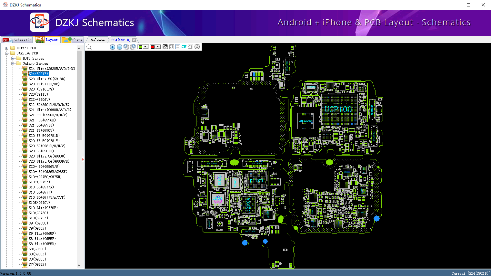Open S7(G935F) layout
Viewport: 491px width, 276px height.
(37, 264)
